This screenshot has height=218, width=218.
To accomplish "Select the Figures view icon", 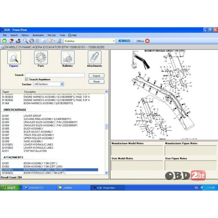I will pos(14,57).
